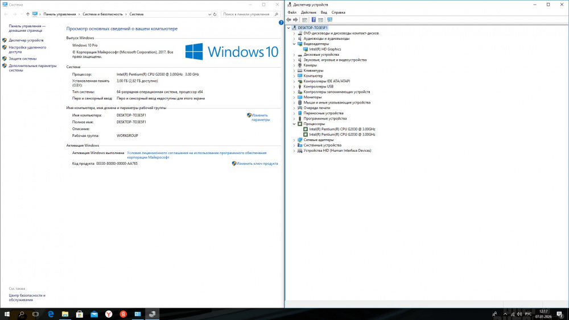Click the Help icon in Device Manager toolbar

313,20
